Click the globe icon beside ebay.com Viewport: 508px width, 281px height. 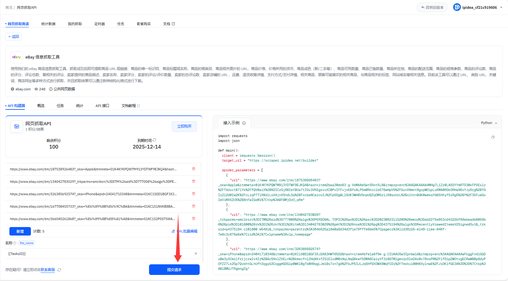pyautogui.click(x=12, y=89)
